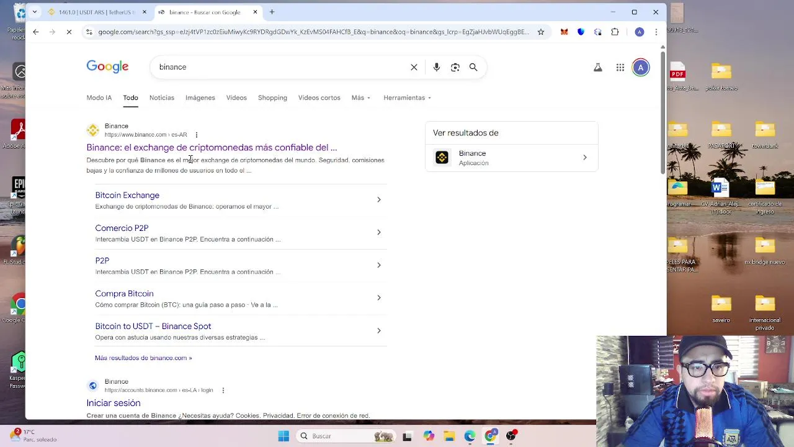Image resolution: width=794 pixels, height=447 pixels.
Task: Open the Google account avatar on the results page
Action: pos(641,67)
